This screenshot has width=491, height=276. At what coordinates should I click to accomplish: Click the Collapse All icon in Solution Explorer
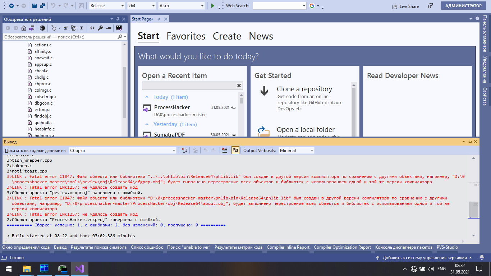(x=66, y=28)
